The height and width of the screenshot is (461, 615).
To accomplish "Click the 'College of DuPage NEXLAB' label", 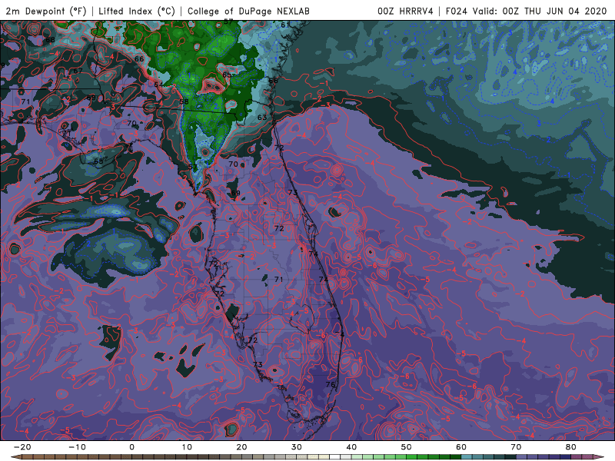I will (x=248, y=12).
